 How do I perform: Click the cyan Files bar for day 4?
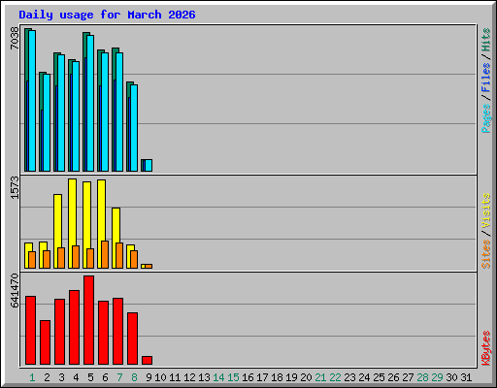click(76, 116)
